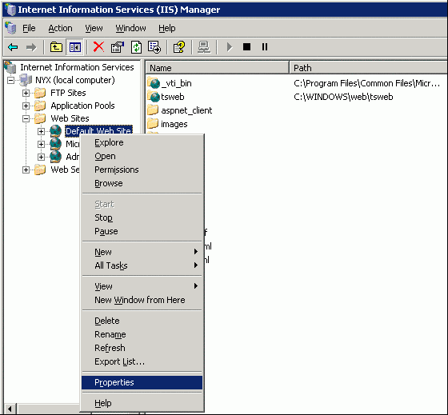The width and height of the screenshot is (448, 415).
Task: Click the left arrow of horizontal scrollbar
Action: (x=10, y=409)
